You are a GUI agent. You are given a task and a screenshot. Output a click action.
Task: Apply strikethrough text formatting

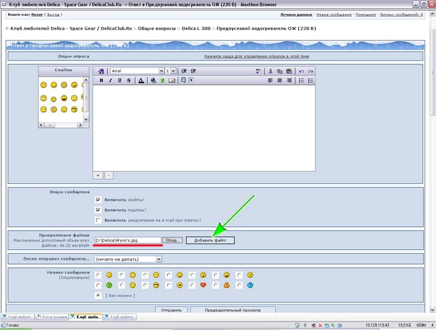pos(129,80)
